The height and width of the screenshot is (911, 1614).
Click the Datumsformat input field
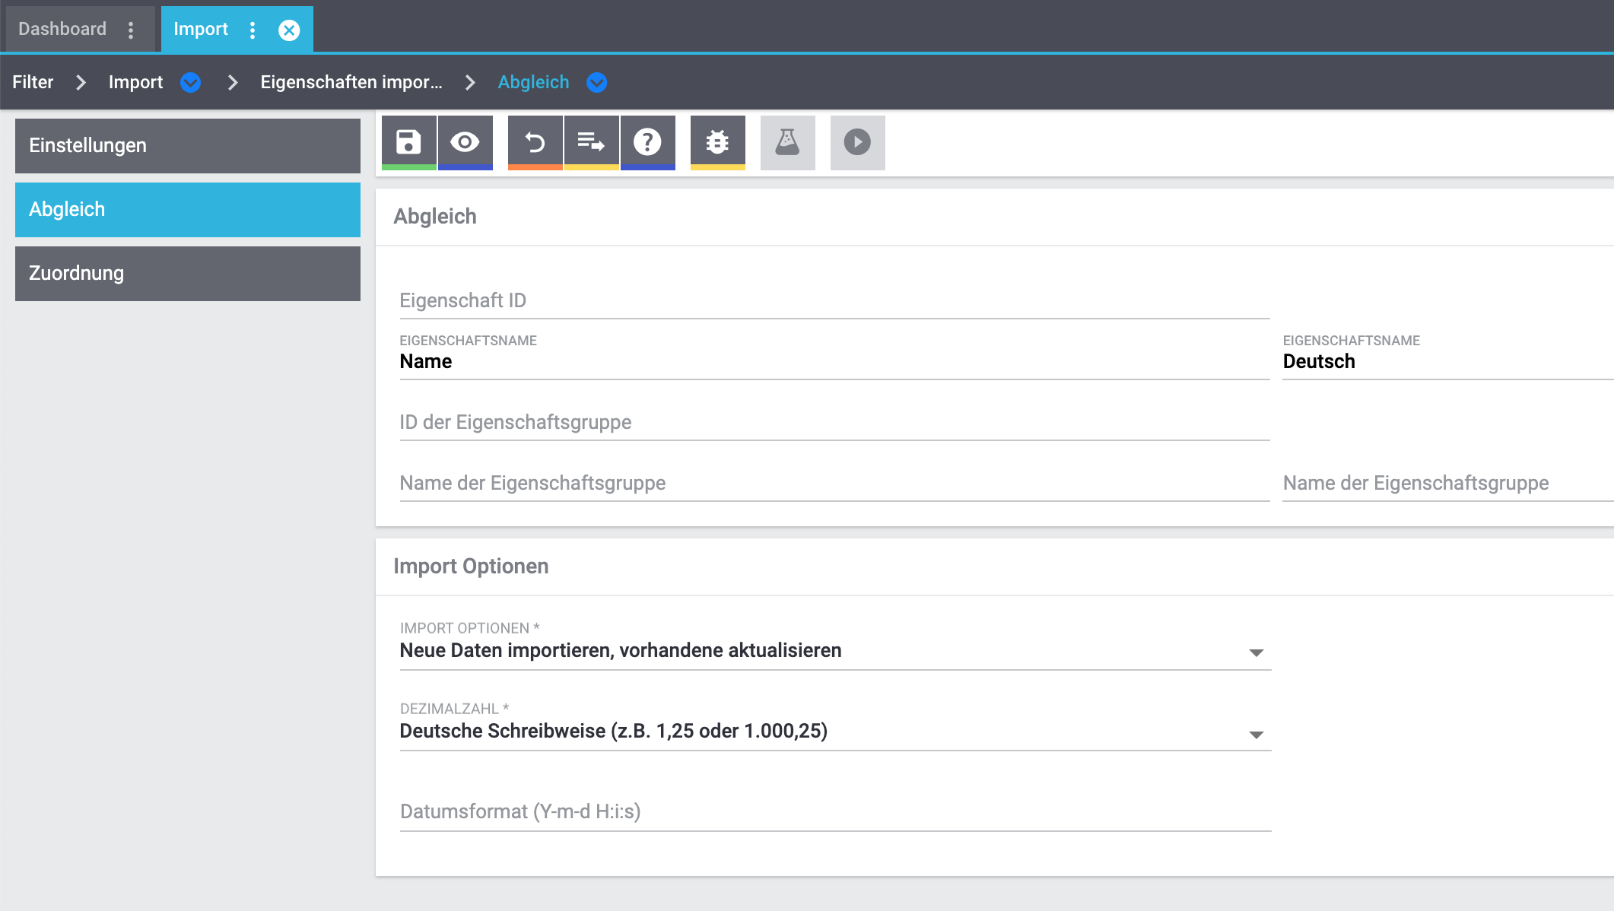[x=834, y=811]
